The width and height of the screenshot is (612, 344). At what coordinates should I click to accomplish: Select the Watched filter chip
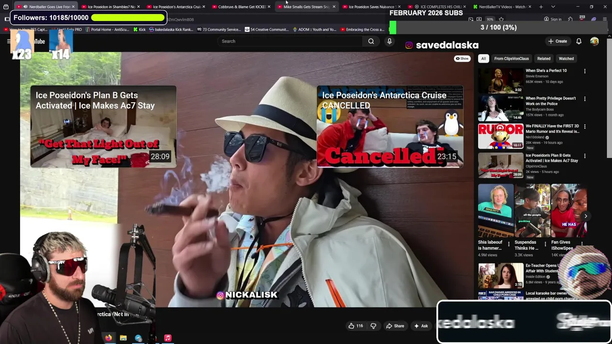[x=566, y=58]
